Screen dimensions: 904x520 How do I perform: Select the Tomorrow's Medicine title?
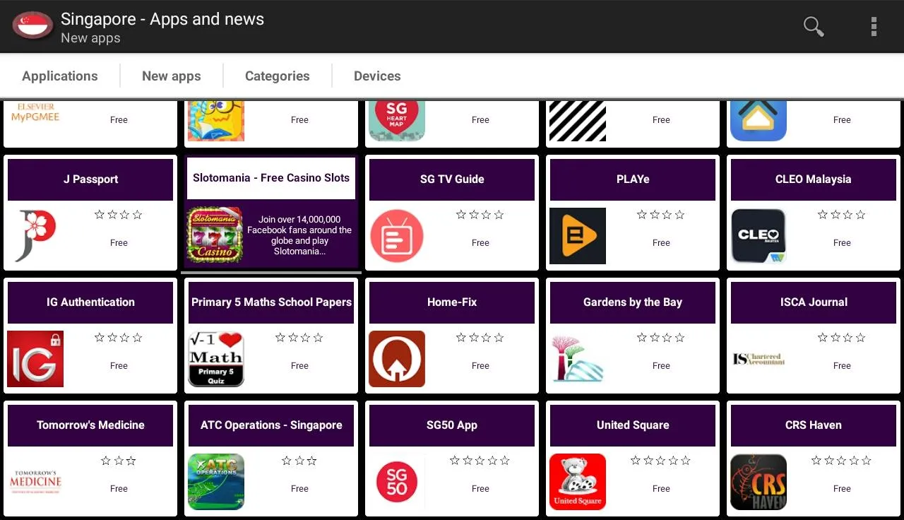click(90, 425)
